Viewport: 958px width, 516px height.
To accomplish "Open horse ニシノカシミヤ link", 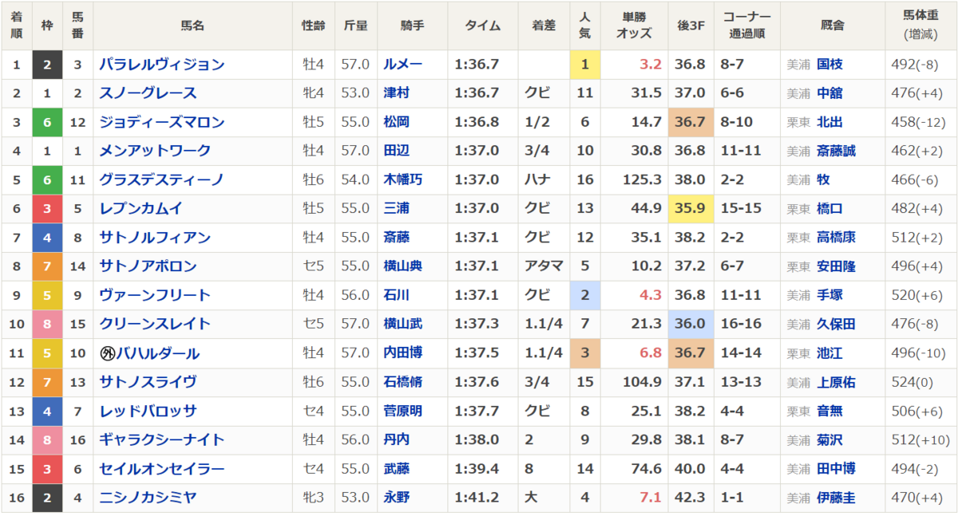I will click(x=148, y=498).
